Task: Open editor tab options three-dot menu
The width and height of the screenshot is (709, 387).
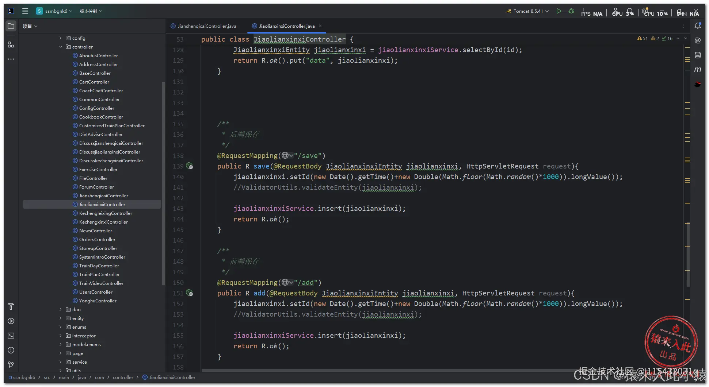Action: tap(683, 26)
